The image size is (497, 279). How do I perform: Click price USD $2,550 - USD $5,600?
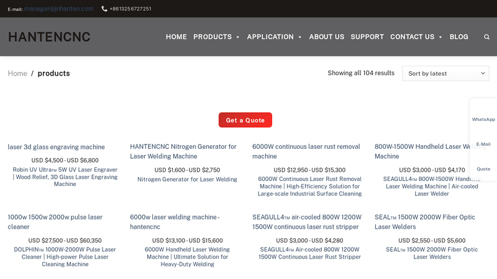432,241
